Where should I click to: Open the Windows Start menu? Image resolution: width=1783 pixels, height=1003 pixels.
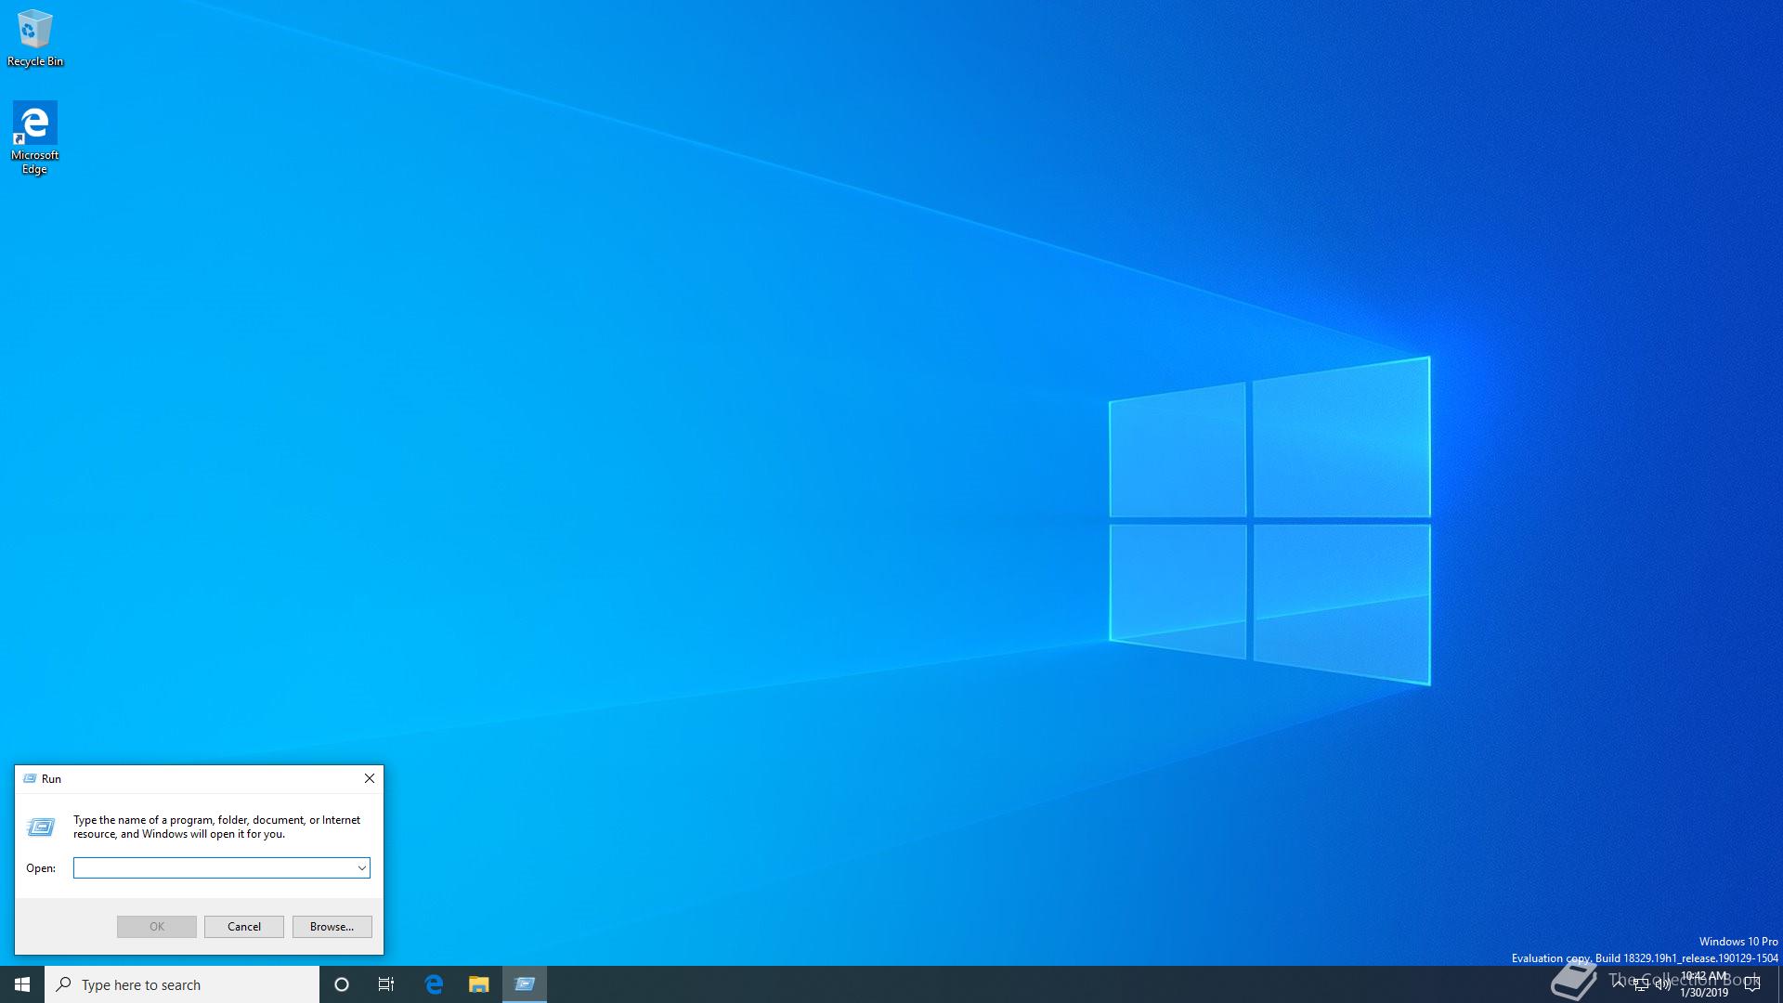point(22,984)
